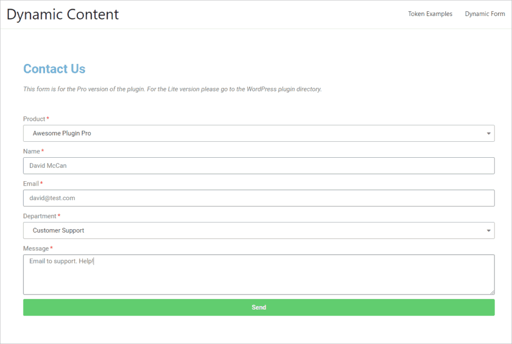Click the Department field label
The width and height of the screenshot is (512, 344).
(x=39, y=216)
